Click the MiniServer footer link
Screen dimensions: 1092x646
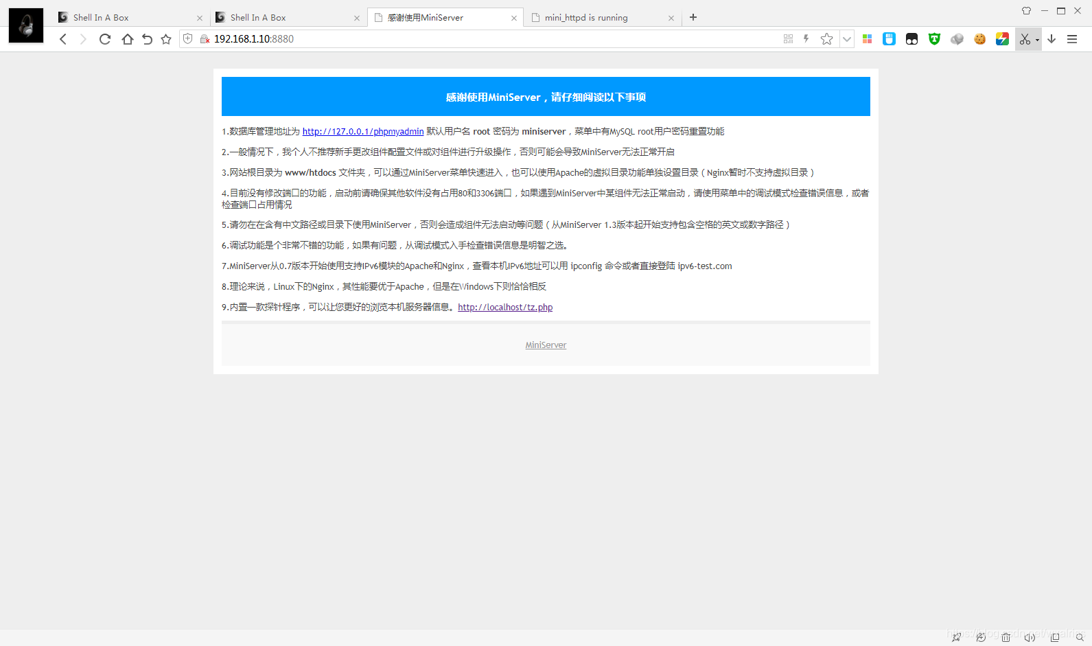[x=546, y=345]
